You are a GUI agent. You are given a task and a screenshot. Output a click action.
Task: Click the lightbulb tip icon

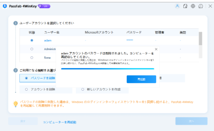(15, 104)
